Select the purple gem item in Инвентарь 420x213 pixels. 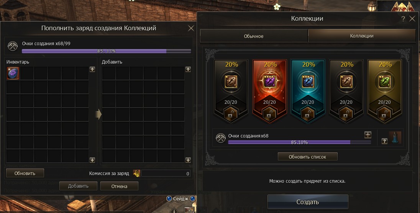coord(13,74)
